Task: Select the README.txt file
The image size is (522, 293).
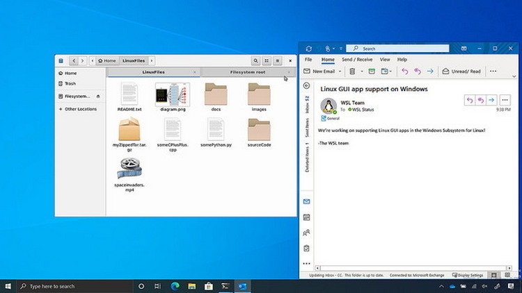Action: click(x=129, y=97)
